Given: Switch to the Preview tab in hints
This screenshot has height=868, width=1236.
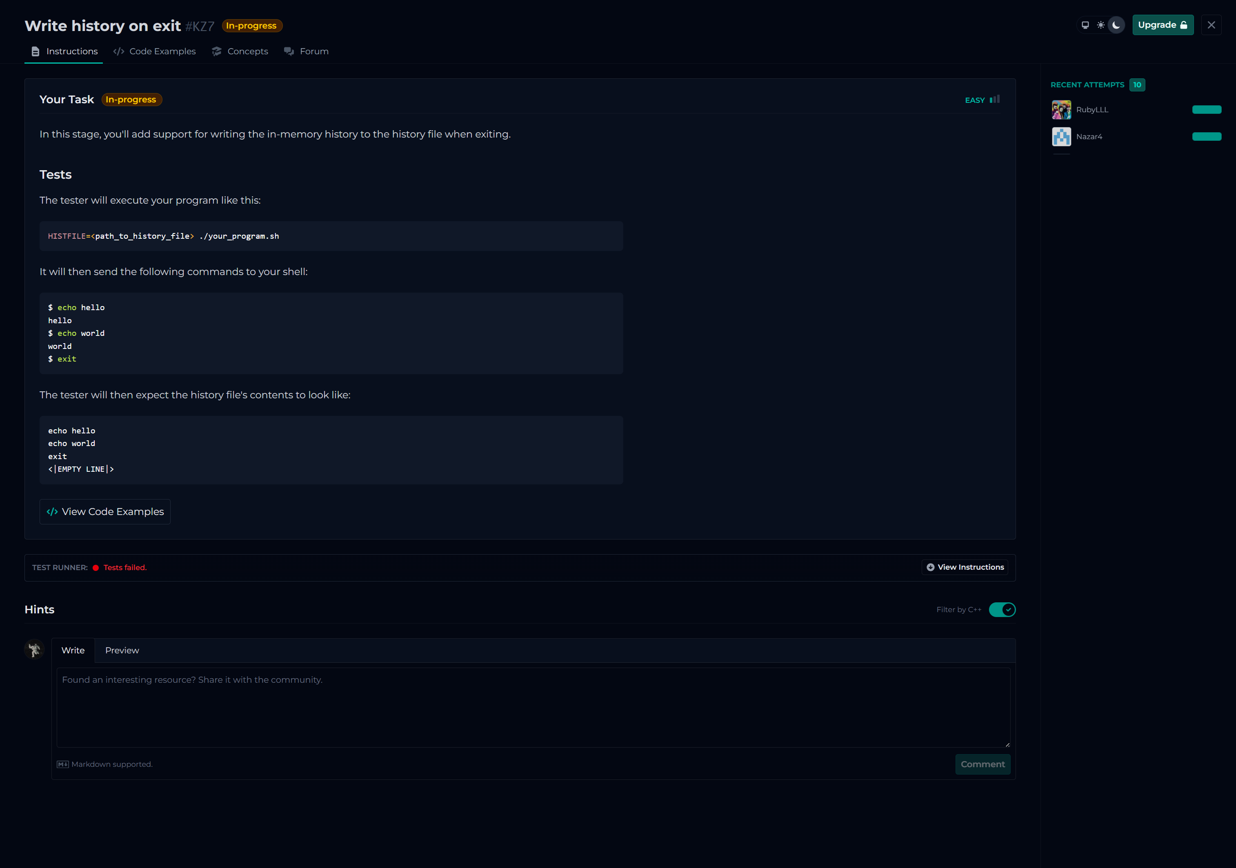Looking at the screenshot, I should [x=122, y=650].
